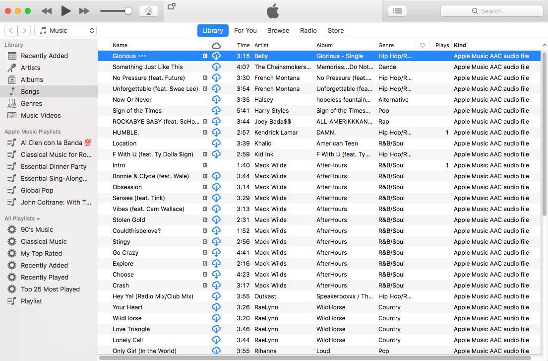Switch to the Radio tab
548x361 pixels.
[x=308, y=30]
